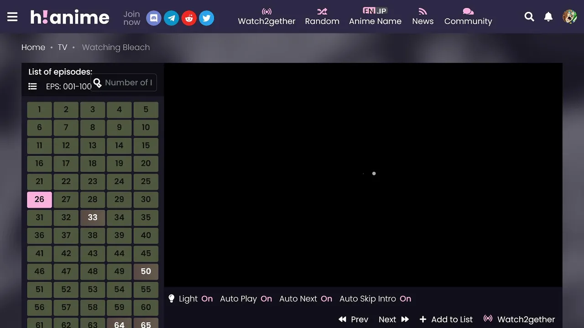The width and height of the screenshot is (584, 328).
Task: Click the search magnifier icon
Action: [x=529, y=17]
